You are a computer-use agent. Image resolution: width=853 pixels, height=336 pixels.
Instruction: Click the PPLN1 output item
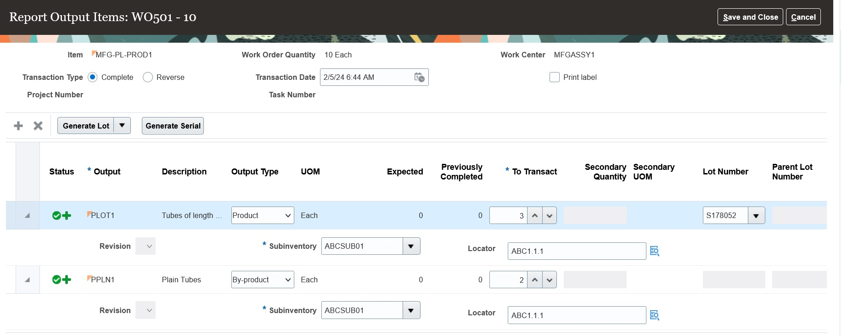click(x=102, y=280)
